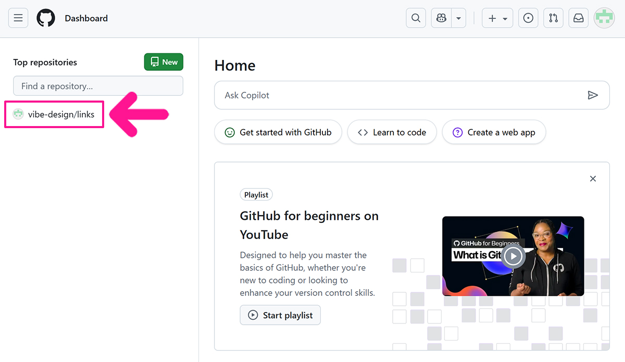
Task: Click the GitHub Octocat logo
Action: coord(46,18)
